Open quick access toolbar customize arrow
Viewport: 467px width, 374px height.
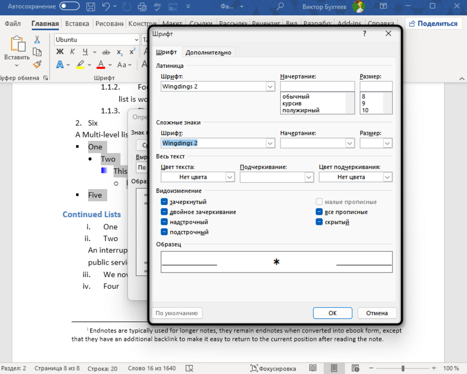tap(188, 6)
